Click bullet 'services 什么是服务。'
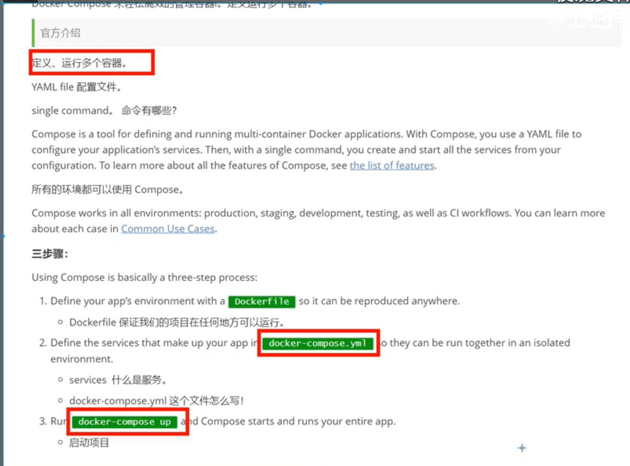Viewport: 630px width, 466px height. pos(118,380)
